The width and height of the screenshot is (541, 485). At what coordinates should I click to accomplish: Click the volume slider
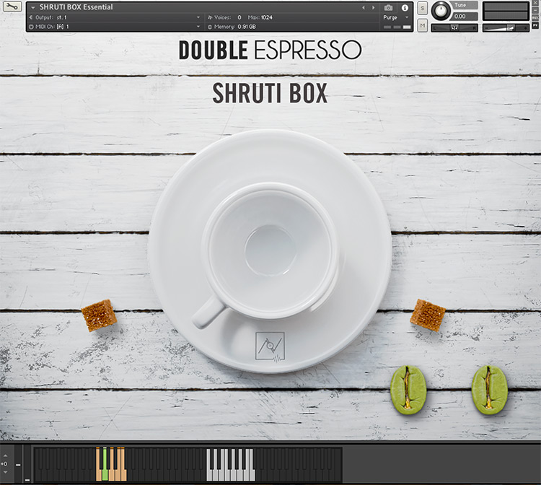pyautogui.click(x=506, y=28)
